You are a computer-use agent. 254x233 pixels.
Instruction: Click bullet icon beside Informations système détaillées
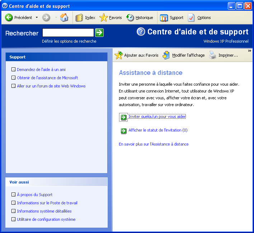[13, 211]
